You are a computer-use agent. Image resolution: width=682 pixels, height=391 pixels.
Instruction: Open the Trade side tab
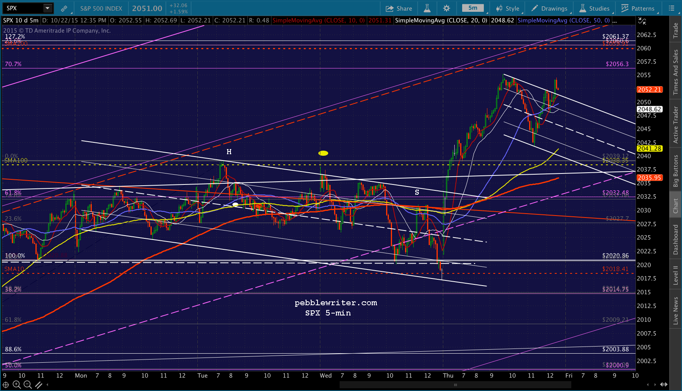coord(676,30)
